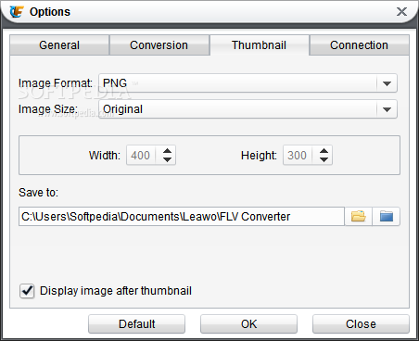
Task: Confirm settings with OK button
Action: coord(248,324)
